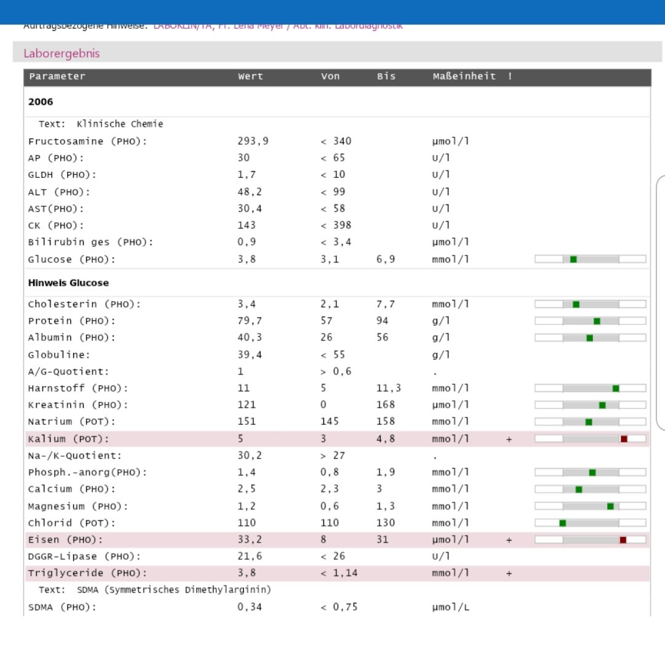This screenshot has height=665, width=665.
Task: Select the Wert column header
Action: pyautogui.click(x=250, y=76)
